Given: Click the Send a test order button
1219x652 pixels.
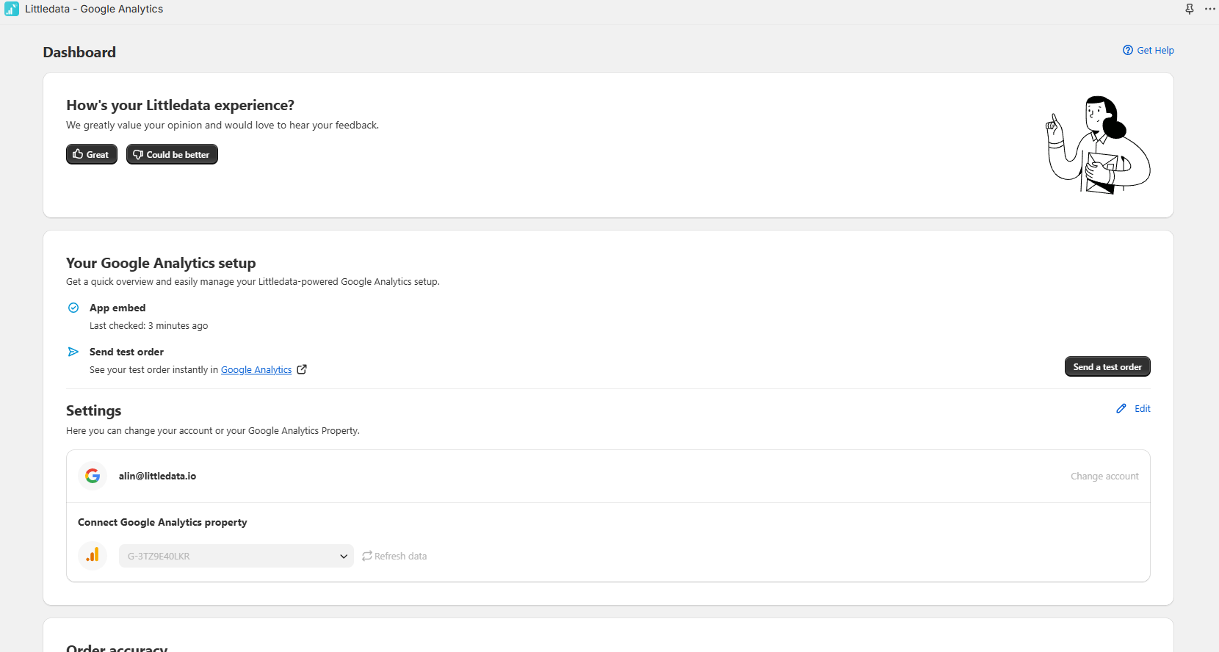Looking at the screenshot, I should click(1107, 366).
